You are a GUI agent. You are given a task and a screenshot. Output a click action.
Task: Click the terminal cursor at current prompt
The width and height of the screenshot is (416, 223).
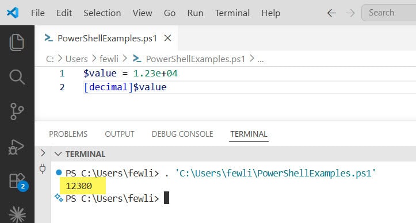coord(166,198)
